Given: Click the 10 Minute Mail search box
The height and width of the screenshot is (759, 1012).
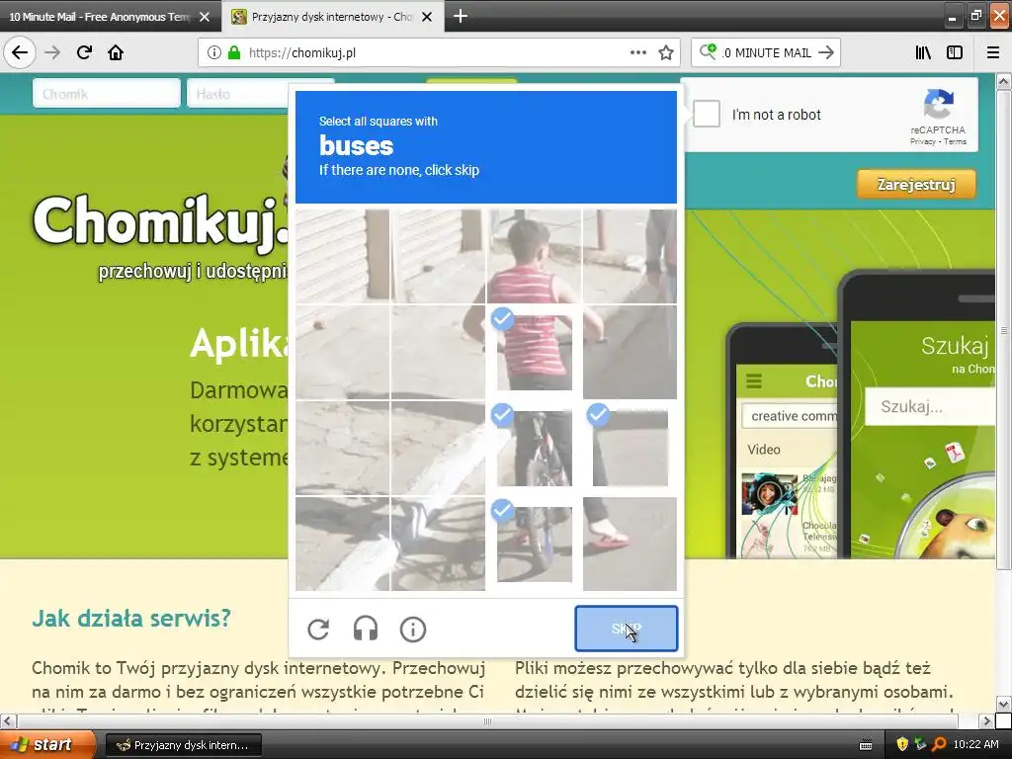Looking at the screenshot, I should (766, 52).
